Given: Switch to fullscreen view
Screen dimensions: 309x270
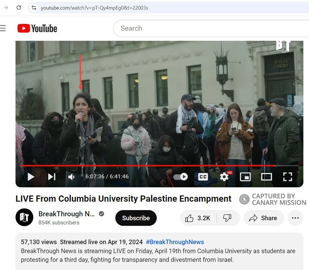Looking at the screenshot, I should pos(288,177).
